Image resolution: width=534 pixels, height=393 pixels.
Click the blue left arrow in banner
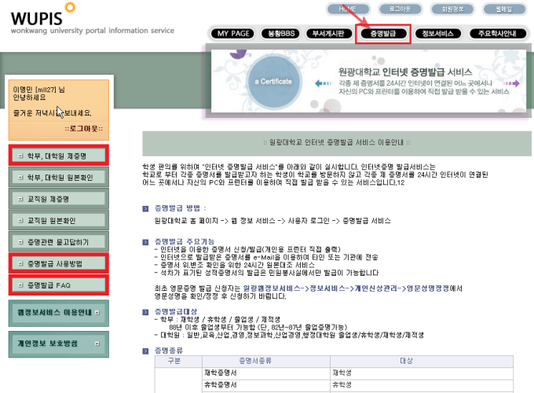(x=324, y=83)
